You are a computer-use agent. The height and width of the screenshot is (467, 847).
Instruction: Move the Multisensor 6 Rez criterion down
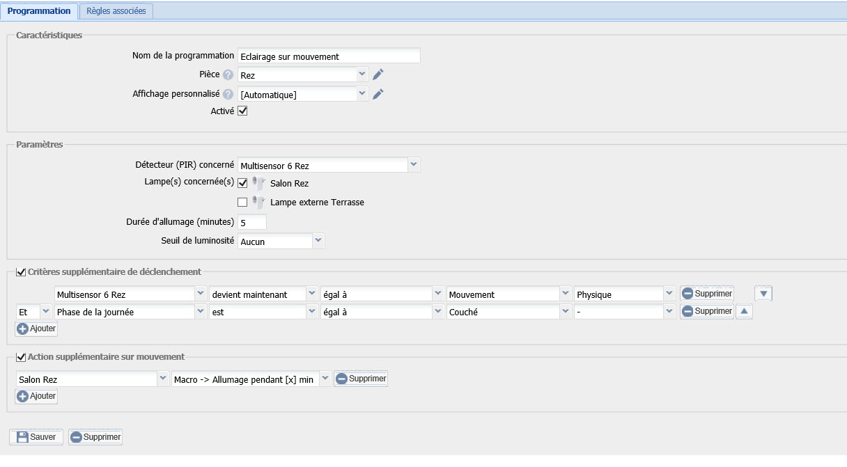(764, 294)
